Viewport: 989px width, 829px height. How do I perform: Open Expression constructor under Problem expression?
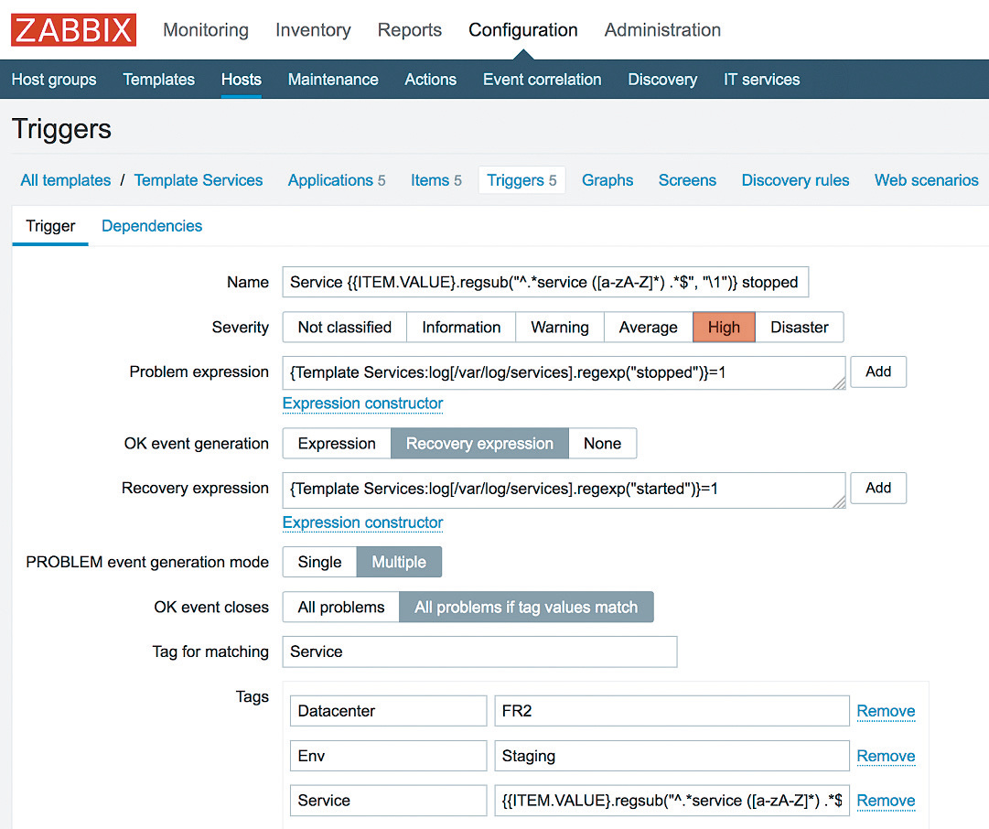(x=362, y=404)
